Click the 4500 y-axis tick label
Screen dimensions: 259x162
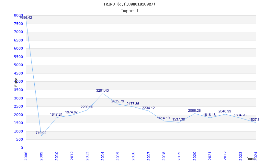tap(18, 74)
